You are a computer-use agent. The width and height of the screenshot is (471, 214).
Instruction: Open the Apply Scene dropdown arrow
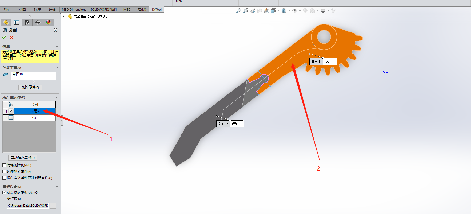(x=317, y=11)
